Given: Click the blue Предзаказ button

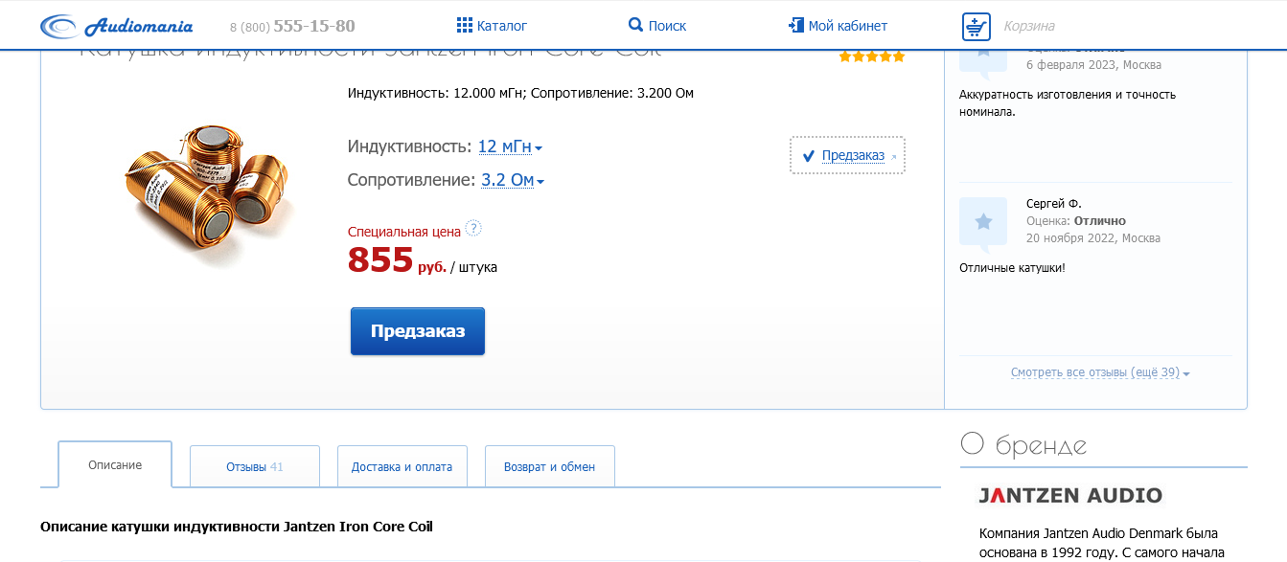Looking at the screenshot, I should coord(418,331).
